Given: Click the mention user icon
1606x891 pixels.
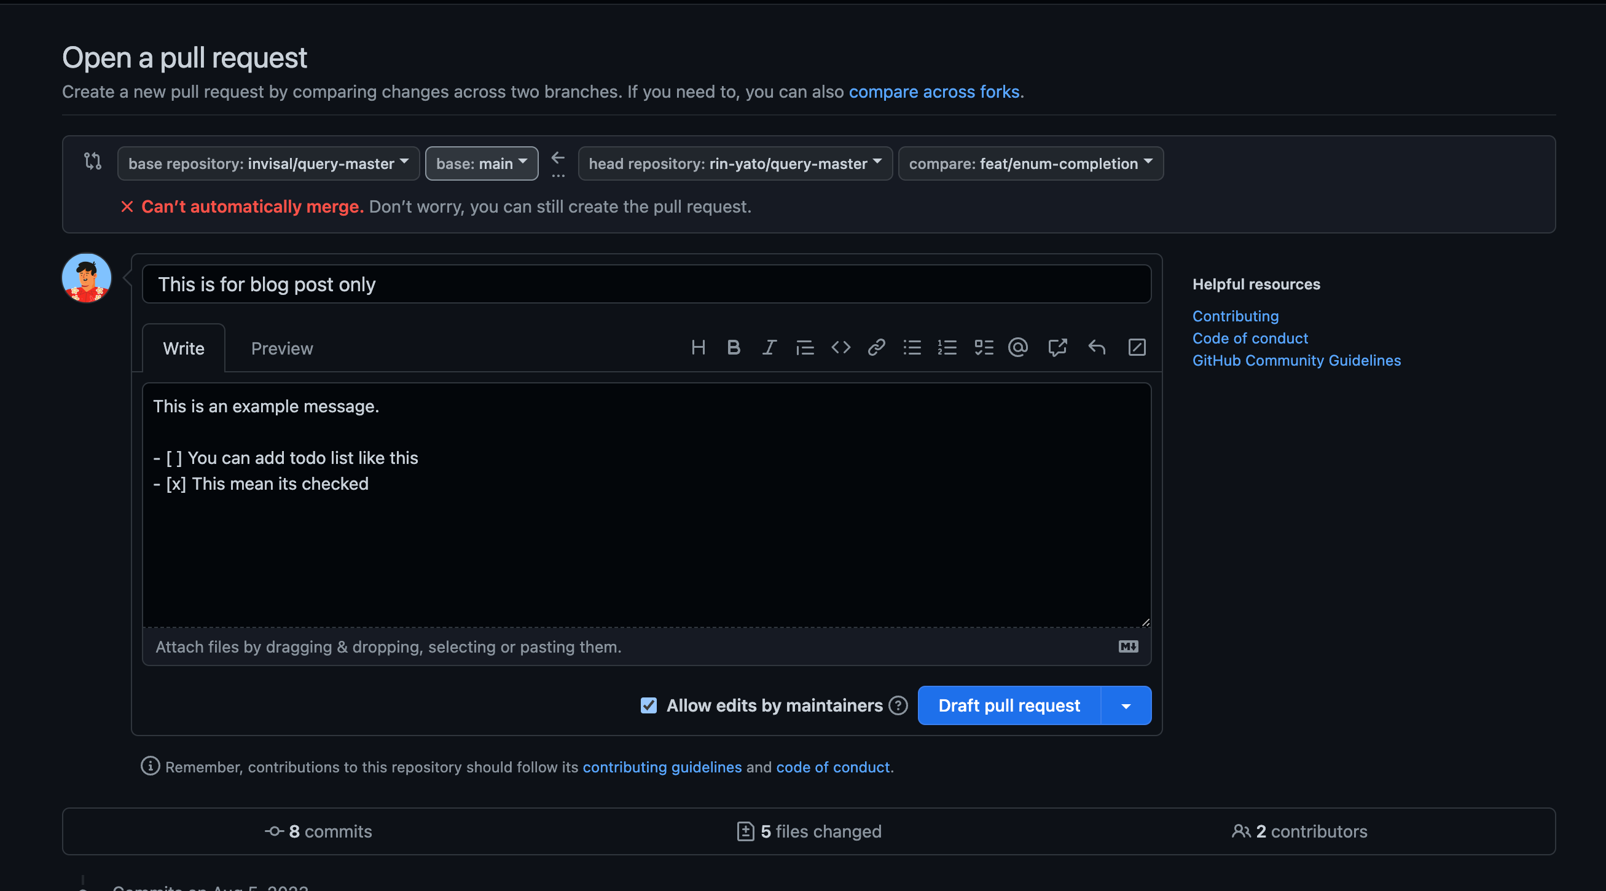Looking at the screenshot, I should tap(1018, 348).
